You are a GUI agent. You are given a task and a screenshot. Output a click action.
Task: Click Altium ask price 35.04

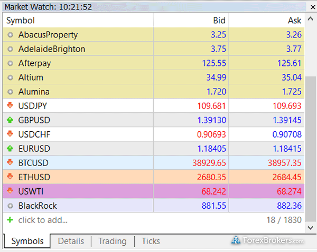292,77
